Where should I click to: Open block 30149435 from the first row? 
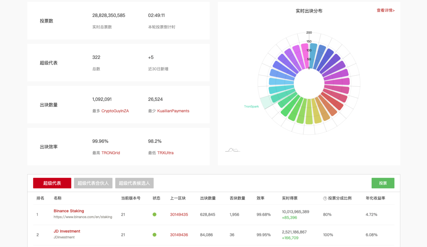[x=179, y=215]
